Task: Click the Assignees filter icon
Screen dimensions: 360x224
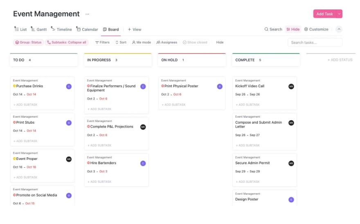Action: click(158, 43)
